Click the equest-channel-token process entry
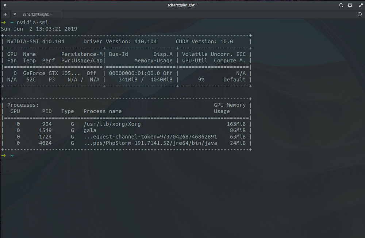This screenshot has width=365, height=238. pos(150,136)
